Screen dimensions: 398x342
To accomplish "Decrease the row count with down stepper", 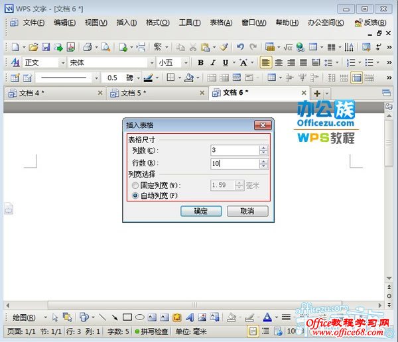I will pyautogui.click(x=263, y=166).
